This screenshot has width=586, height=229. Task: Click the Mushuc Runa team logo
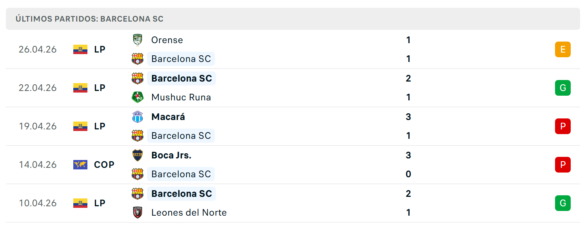point(138,97)
